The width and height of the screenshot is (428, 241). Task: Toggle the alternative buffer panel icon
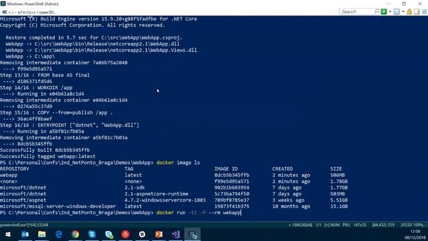pos(417,11)
